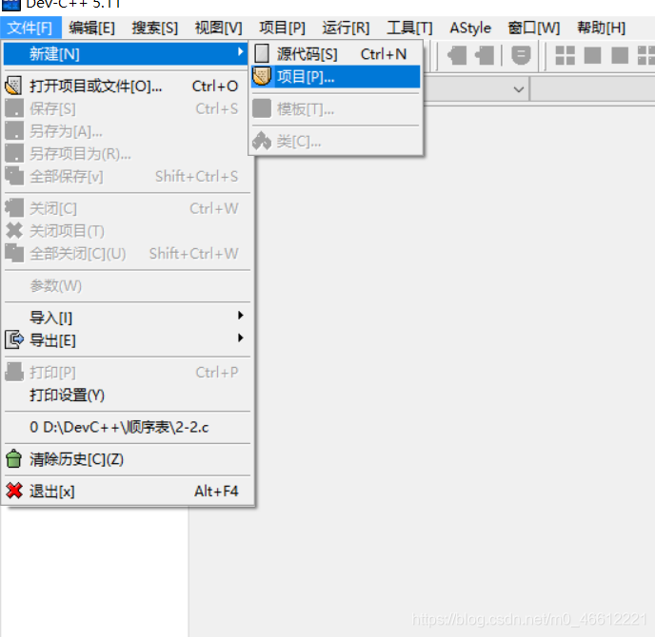The image size is (655, 637).
Task: Click the export icon beside 导出[E]
Action: tap(14, 339)
